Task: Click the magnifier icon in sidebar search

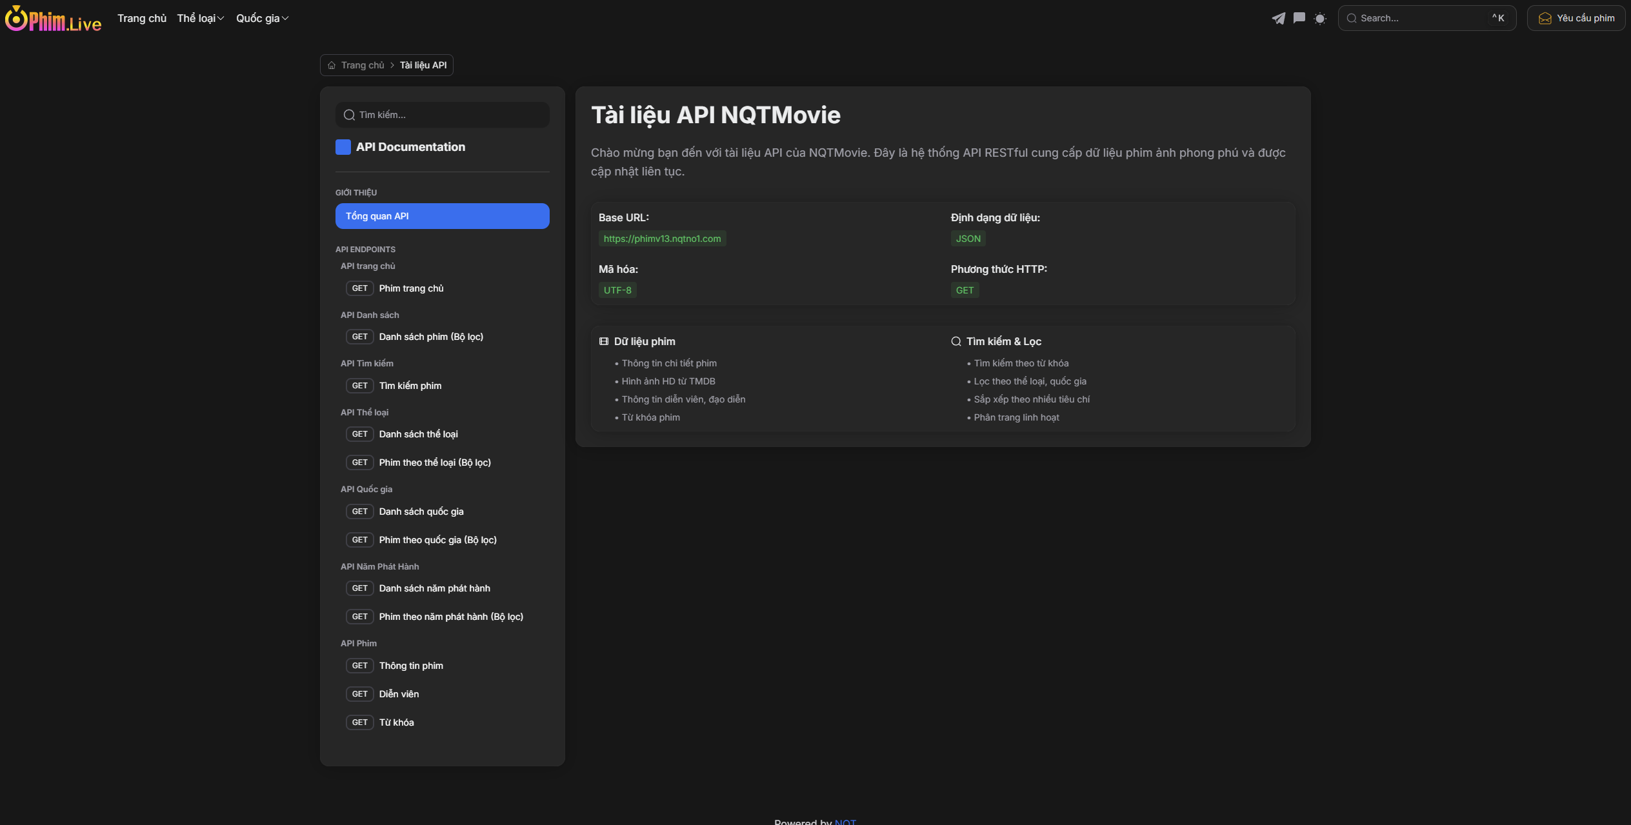Action: coord(350,115)
